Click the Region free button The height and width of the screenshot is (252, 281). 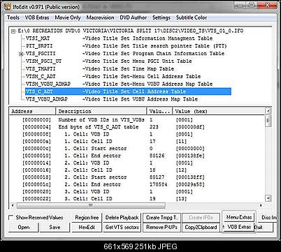point(87,218)
